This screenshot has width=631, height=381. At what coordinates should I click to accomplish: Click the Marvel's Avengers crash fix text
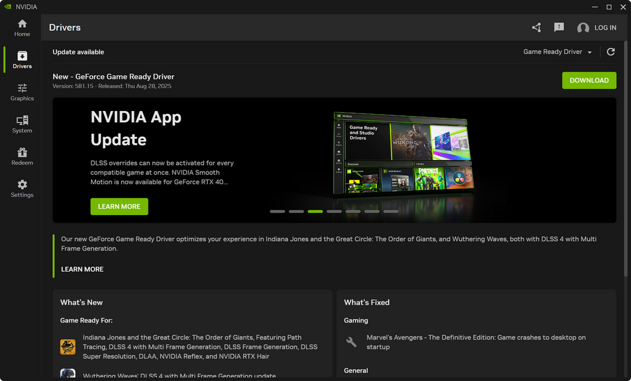pos(476,342)
